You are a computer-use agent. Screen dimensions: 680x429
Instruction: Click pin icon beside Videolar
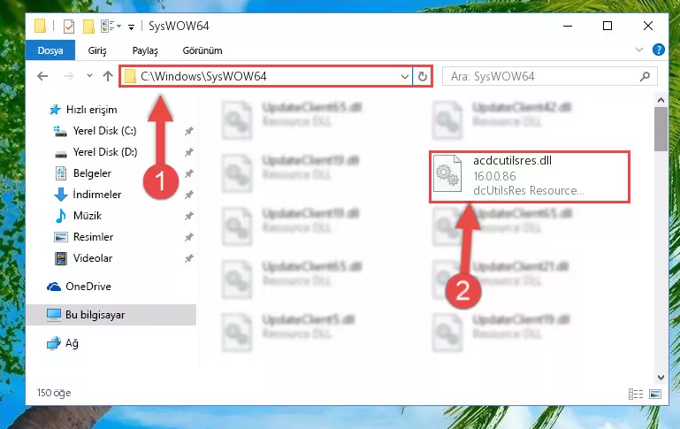point(188,258)
